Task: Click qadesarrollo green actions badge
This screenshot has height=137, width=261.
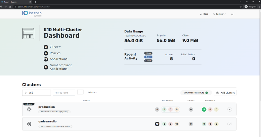Action: click(204, 124)
